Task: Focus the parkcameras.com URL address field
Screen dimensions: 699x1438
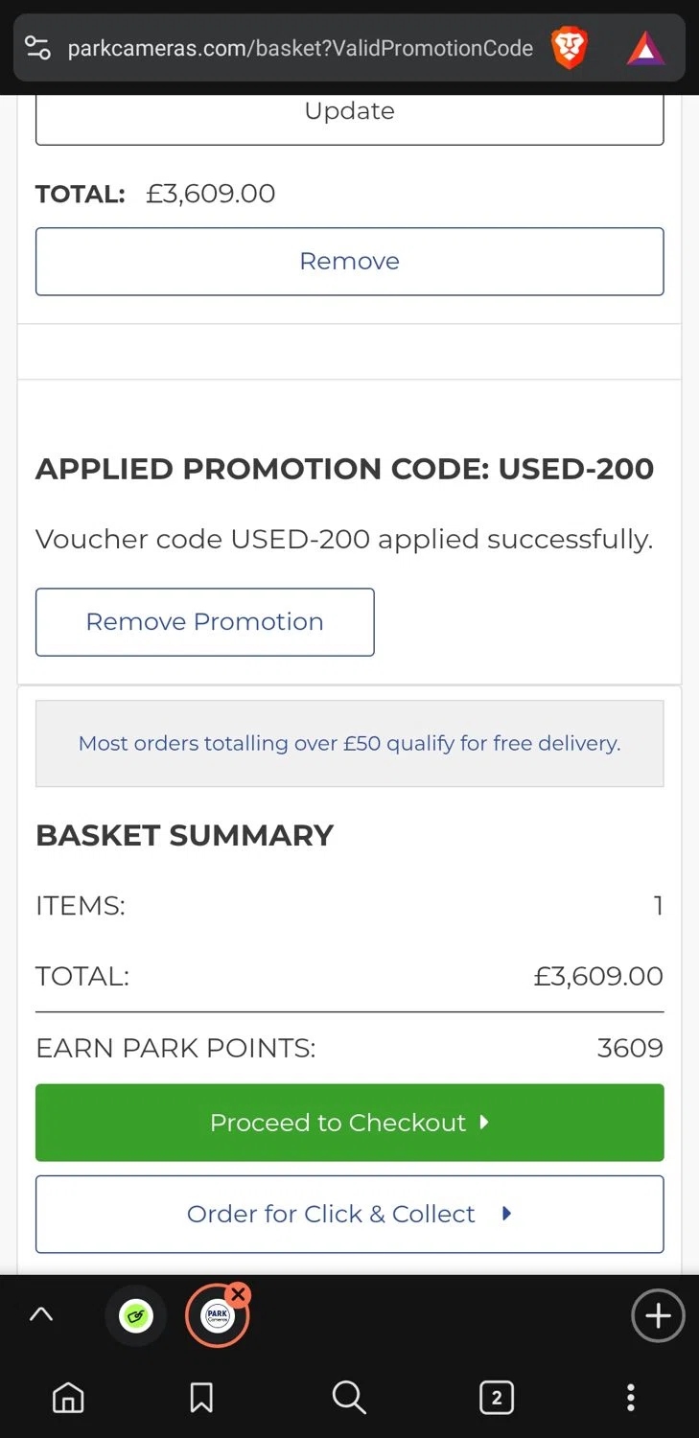Action: click(x=299, y=48)
